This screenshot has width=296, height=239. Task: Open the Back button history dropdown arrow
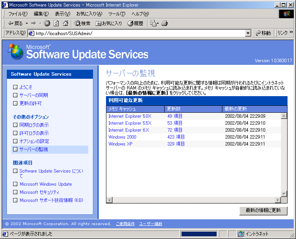(x=27, y=24)
